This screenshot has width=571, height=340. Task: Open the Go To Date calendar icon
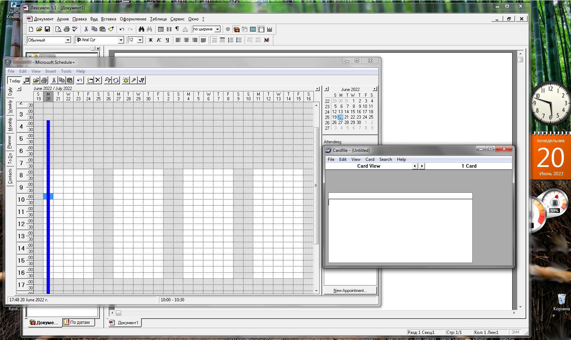[27, 80]
